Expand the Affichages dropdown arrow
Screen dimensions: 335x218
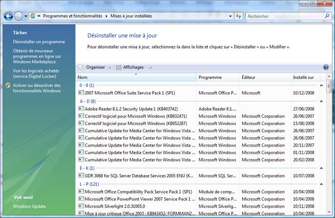click(x=150, y=68)
